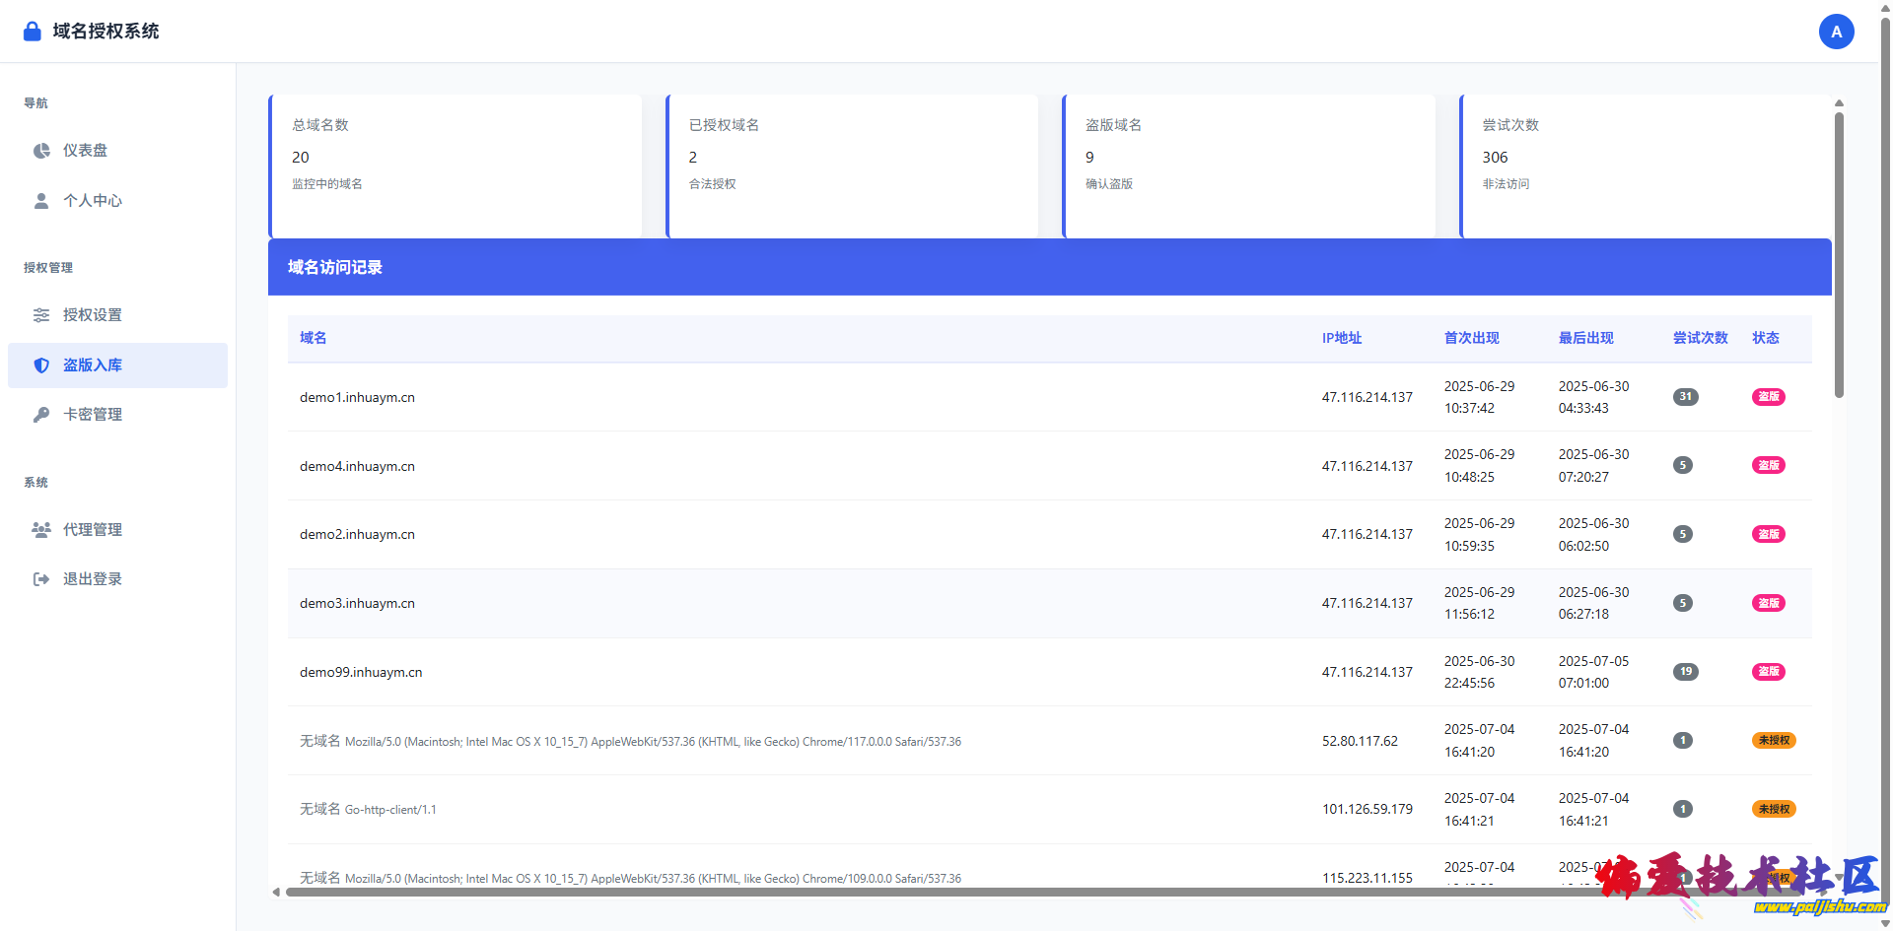Image resolution: width=1893 pixels, height=931 pixels.
Task: Click the scroll-left arrow below the table
Action: pyautogui.click(x=276, y=893)
